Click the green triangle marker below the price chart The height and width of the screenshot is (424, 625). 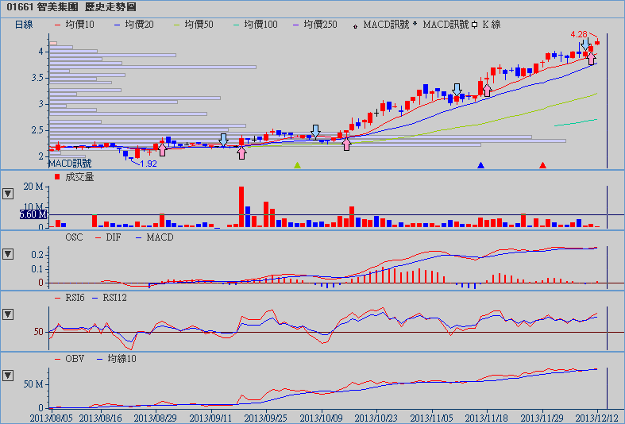click(297, 165)
